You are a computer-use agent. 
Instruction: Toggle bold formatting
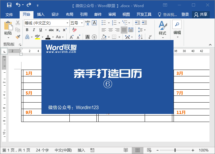pos(27,30)
